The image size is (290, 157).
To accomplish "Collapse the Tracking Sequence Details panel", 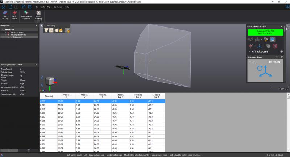I will coord(36,65).
